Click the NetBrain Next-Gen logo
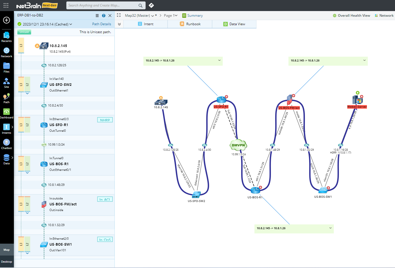The image size is (395, 268). [37, 5]
